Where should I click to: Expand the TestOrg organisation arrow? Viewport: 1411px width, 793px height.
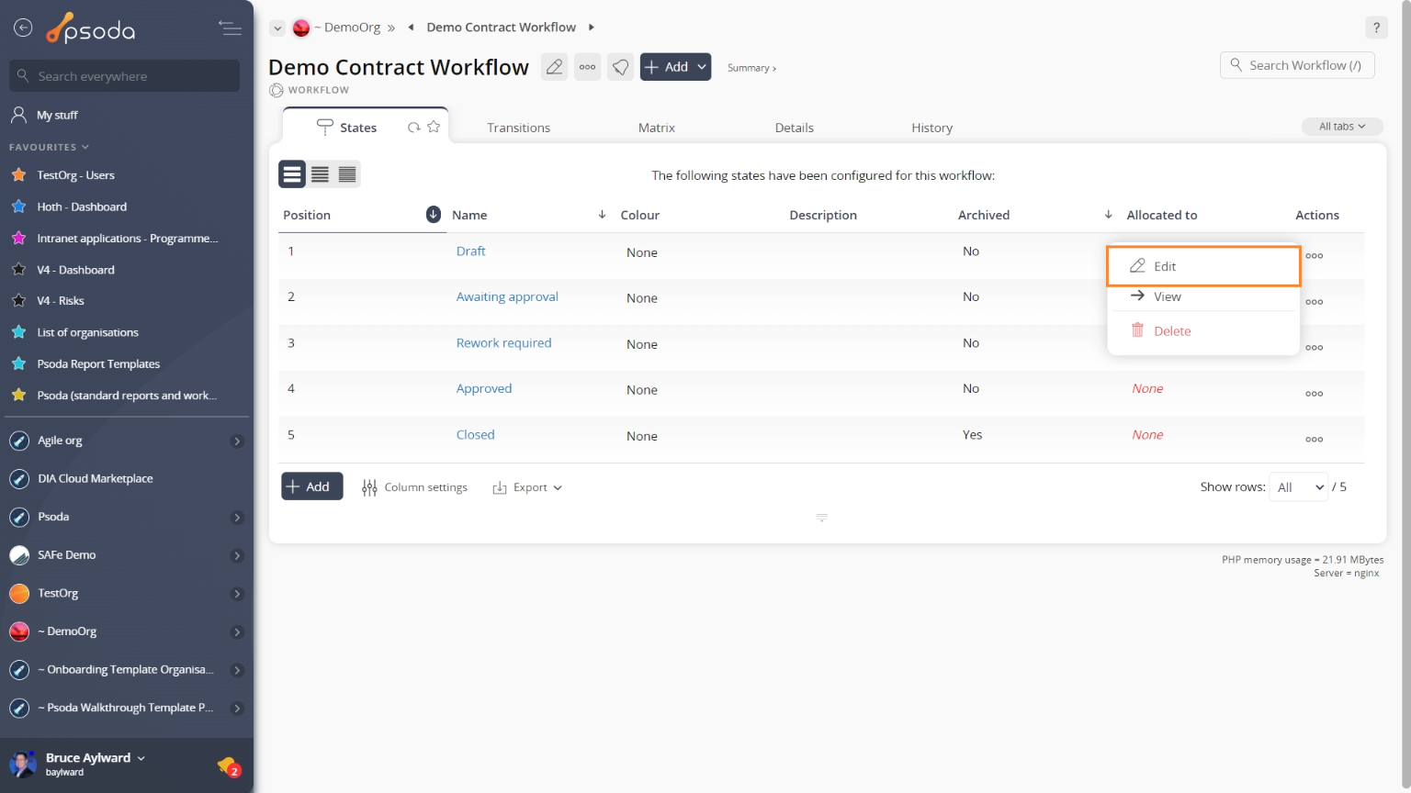(x=237, y=594)
